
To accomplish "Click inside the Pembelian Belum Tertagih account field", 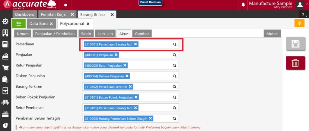I will [x=131, y=118].
